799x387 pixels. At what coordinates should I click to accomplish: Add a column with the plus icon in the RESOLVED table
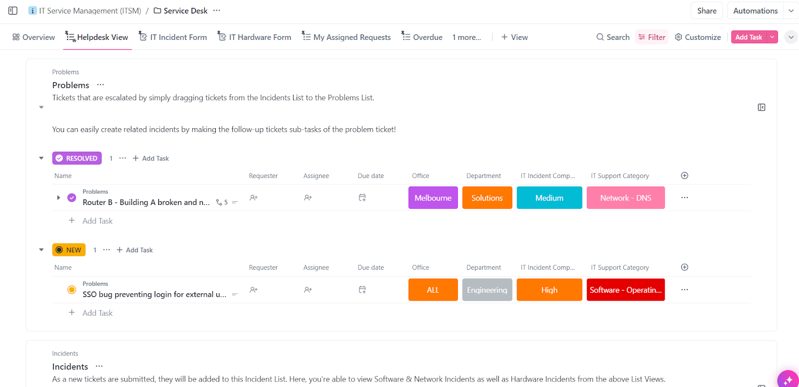pos(685,176)
